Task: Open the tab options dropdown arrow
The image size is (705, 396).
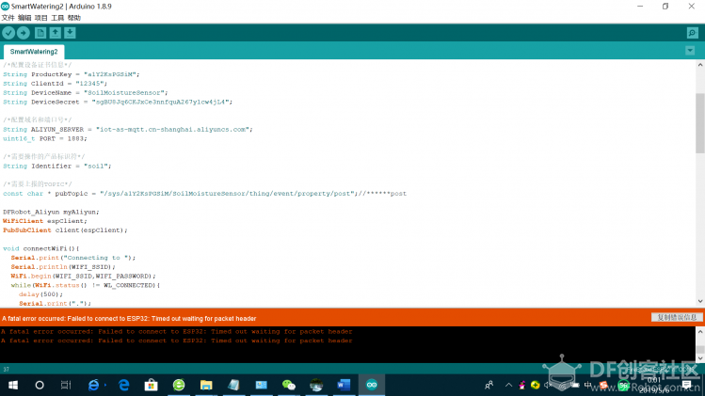Action: [690, 51]
